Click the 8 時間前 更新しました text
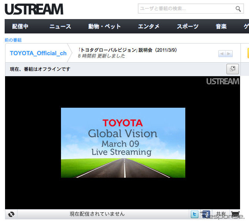The image size is (249, 224). pos(101,56)
